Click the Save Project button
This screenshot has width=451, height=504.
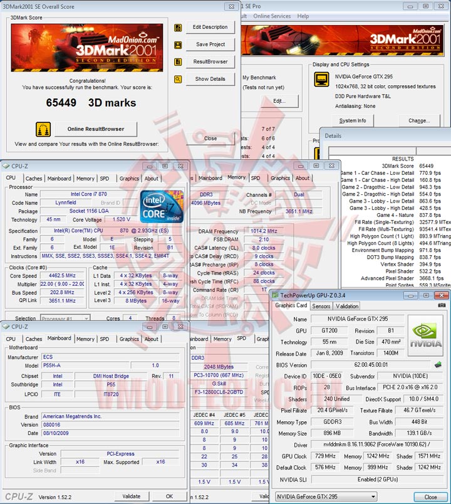(x=210, y=45)
